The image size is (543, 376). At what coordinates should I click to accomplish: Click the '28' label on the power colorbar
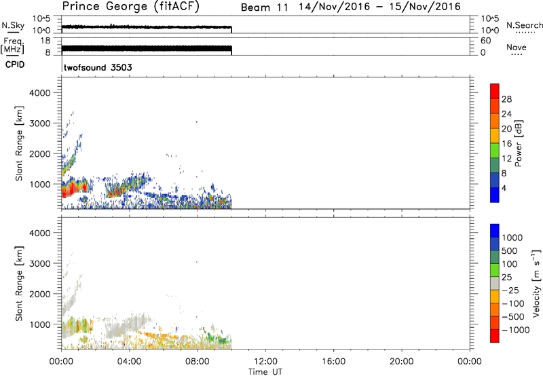[x=506, y=99]
